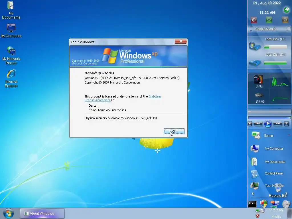
Task: Select the About Windows taskbar button
Action: pyautogui.click(x=42, y=213)
